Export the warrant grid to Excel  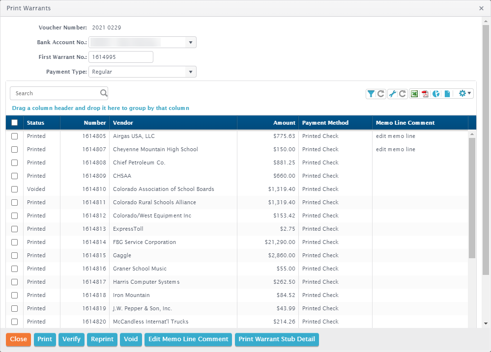point(414,94)
